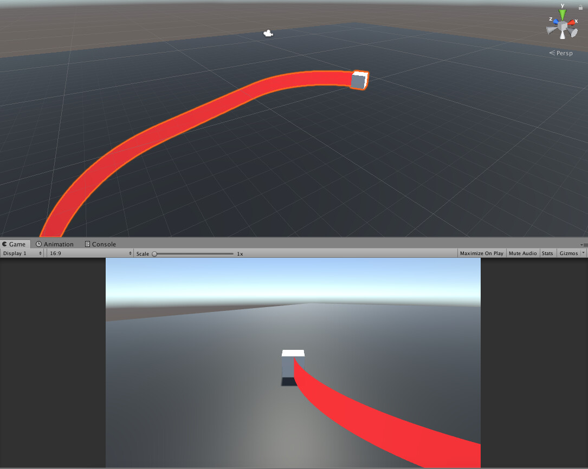Open the Gizmos dropdown menu
The image size is (588, 469).
[569, 253]
